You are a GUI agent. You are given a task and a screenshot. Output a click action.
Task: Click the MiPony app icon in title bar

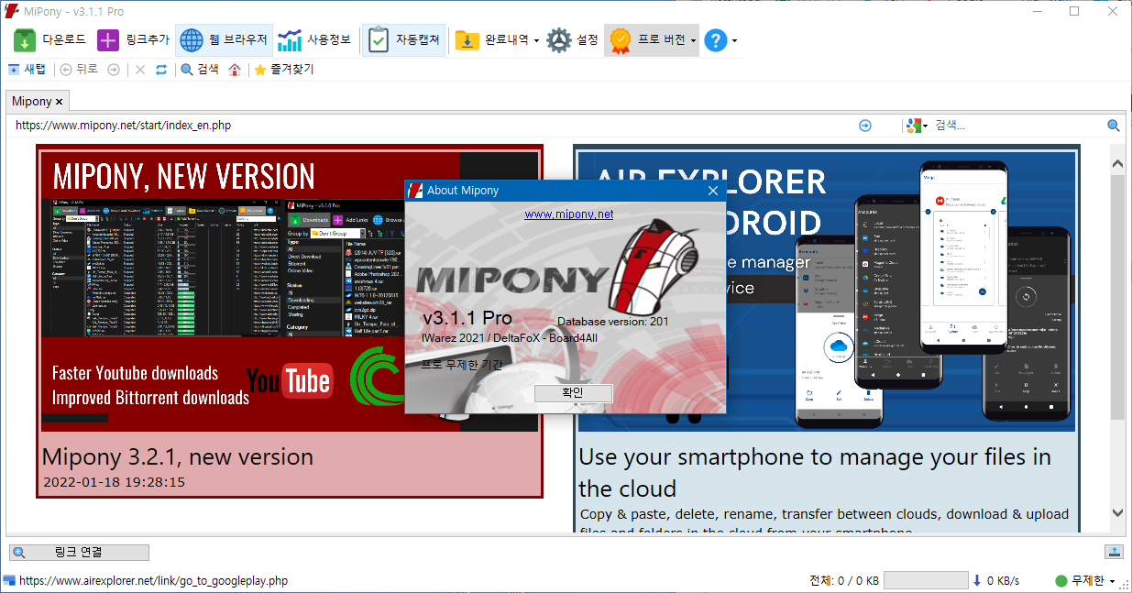11,11
